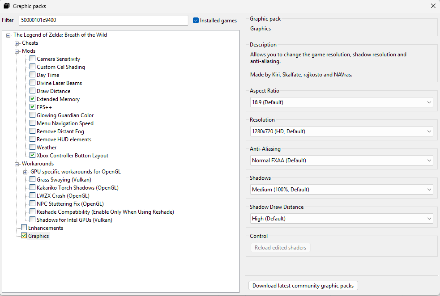Select Xbox Controller Button Layout label
Image resolution: width=440 pixels, height=296 pixels.
(x=73, y=156)
